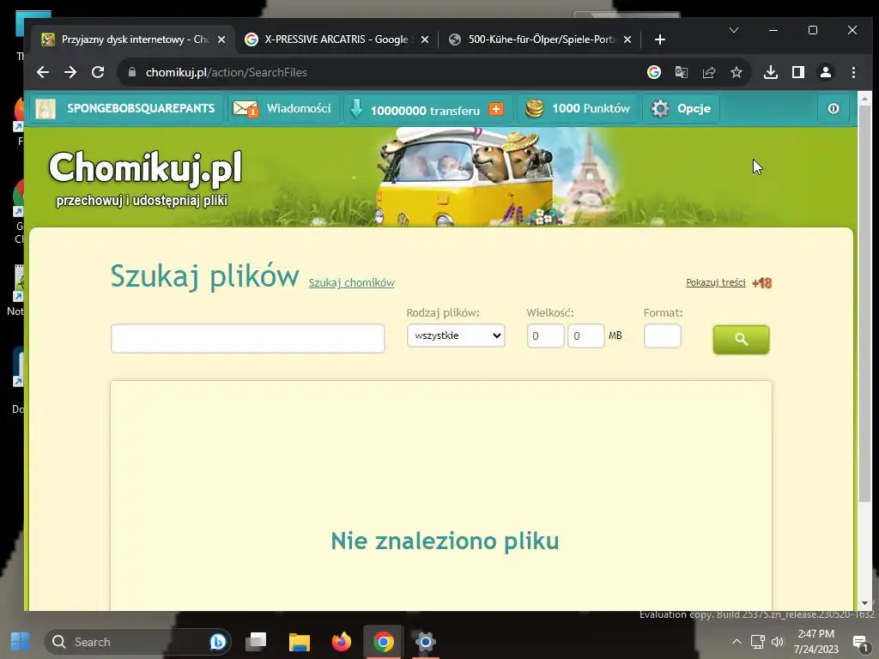Open the Windows Start menu
This screenshot has height=659, width=879.
(x=21, y=642)
